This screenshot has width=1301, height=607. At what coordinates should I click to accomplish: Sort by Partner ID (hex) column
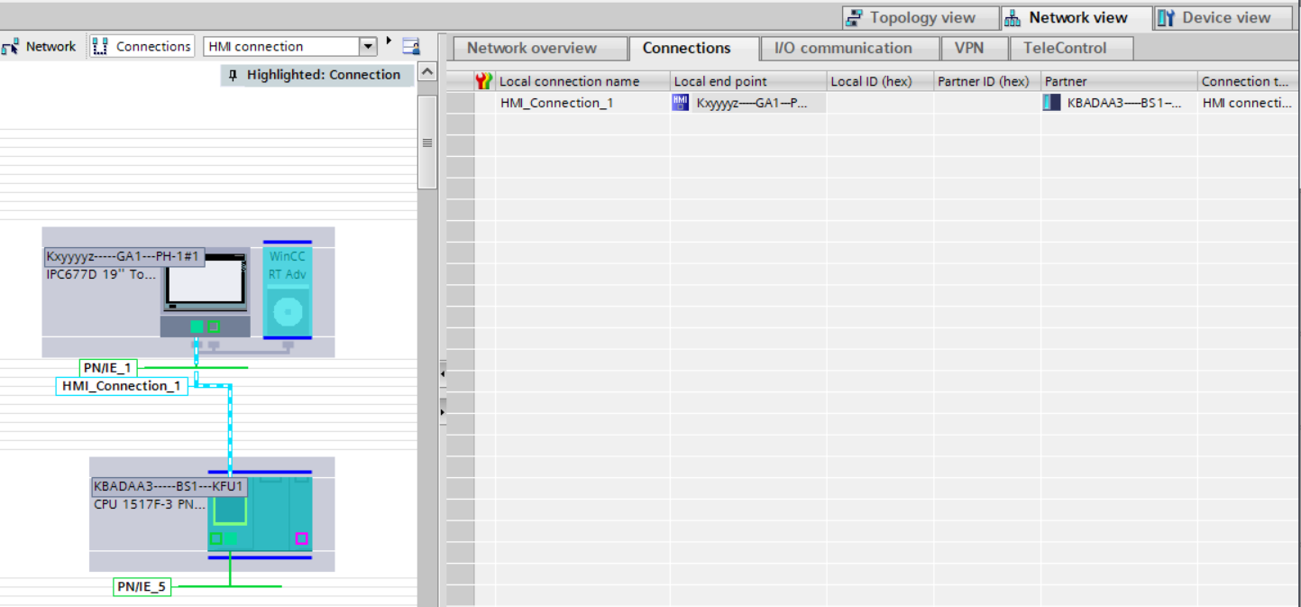click(987, 81)
